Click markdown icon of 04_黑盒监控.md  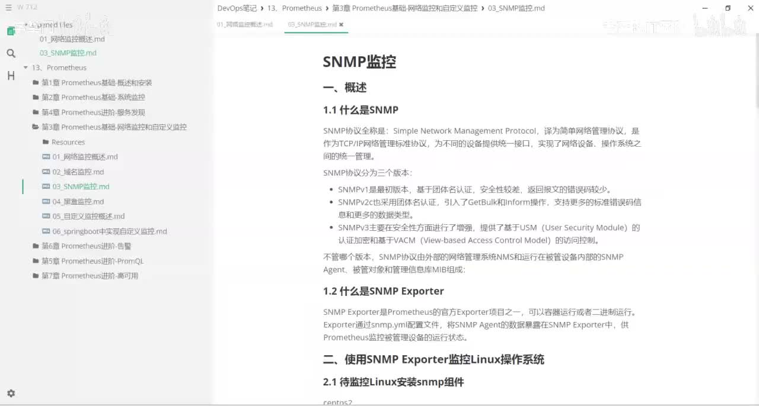(x=46, y=201)
